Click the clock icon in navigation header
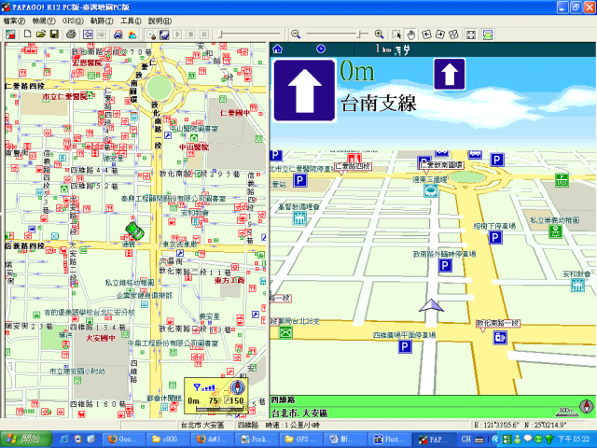597x448 pixels. (x=321, y=49)
